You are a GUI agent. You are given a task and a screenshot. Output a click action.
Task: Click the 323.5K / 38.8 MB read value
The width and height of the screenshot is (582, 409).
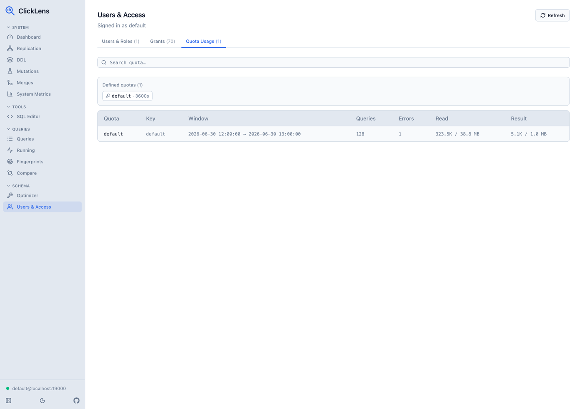pyautogui.click(x=457, y=134)
